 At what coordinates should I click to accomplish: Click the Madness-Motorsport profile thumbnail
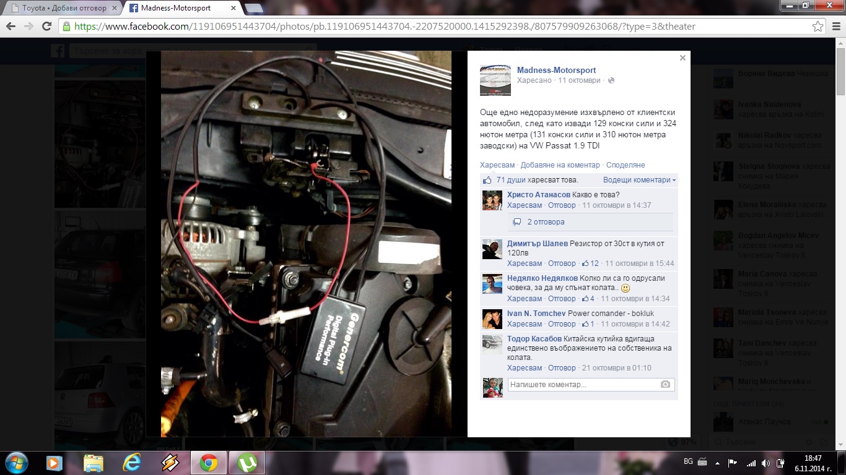[x=495, y=80]
